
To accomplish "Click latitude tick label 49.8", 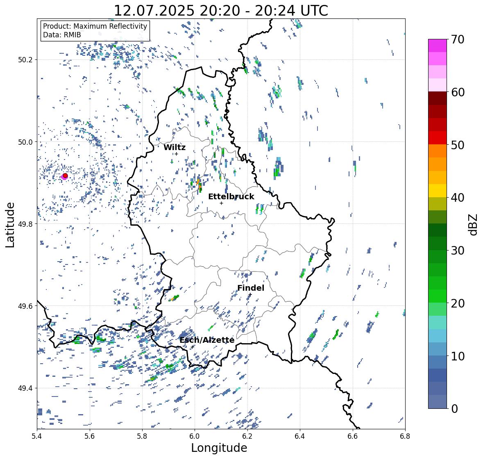I will pyautogui.click(x=25, y=224).
